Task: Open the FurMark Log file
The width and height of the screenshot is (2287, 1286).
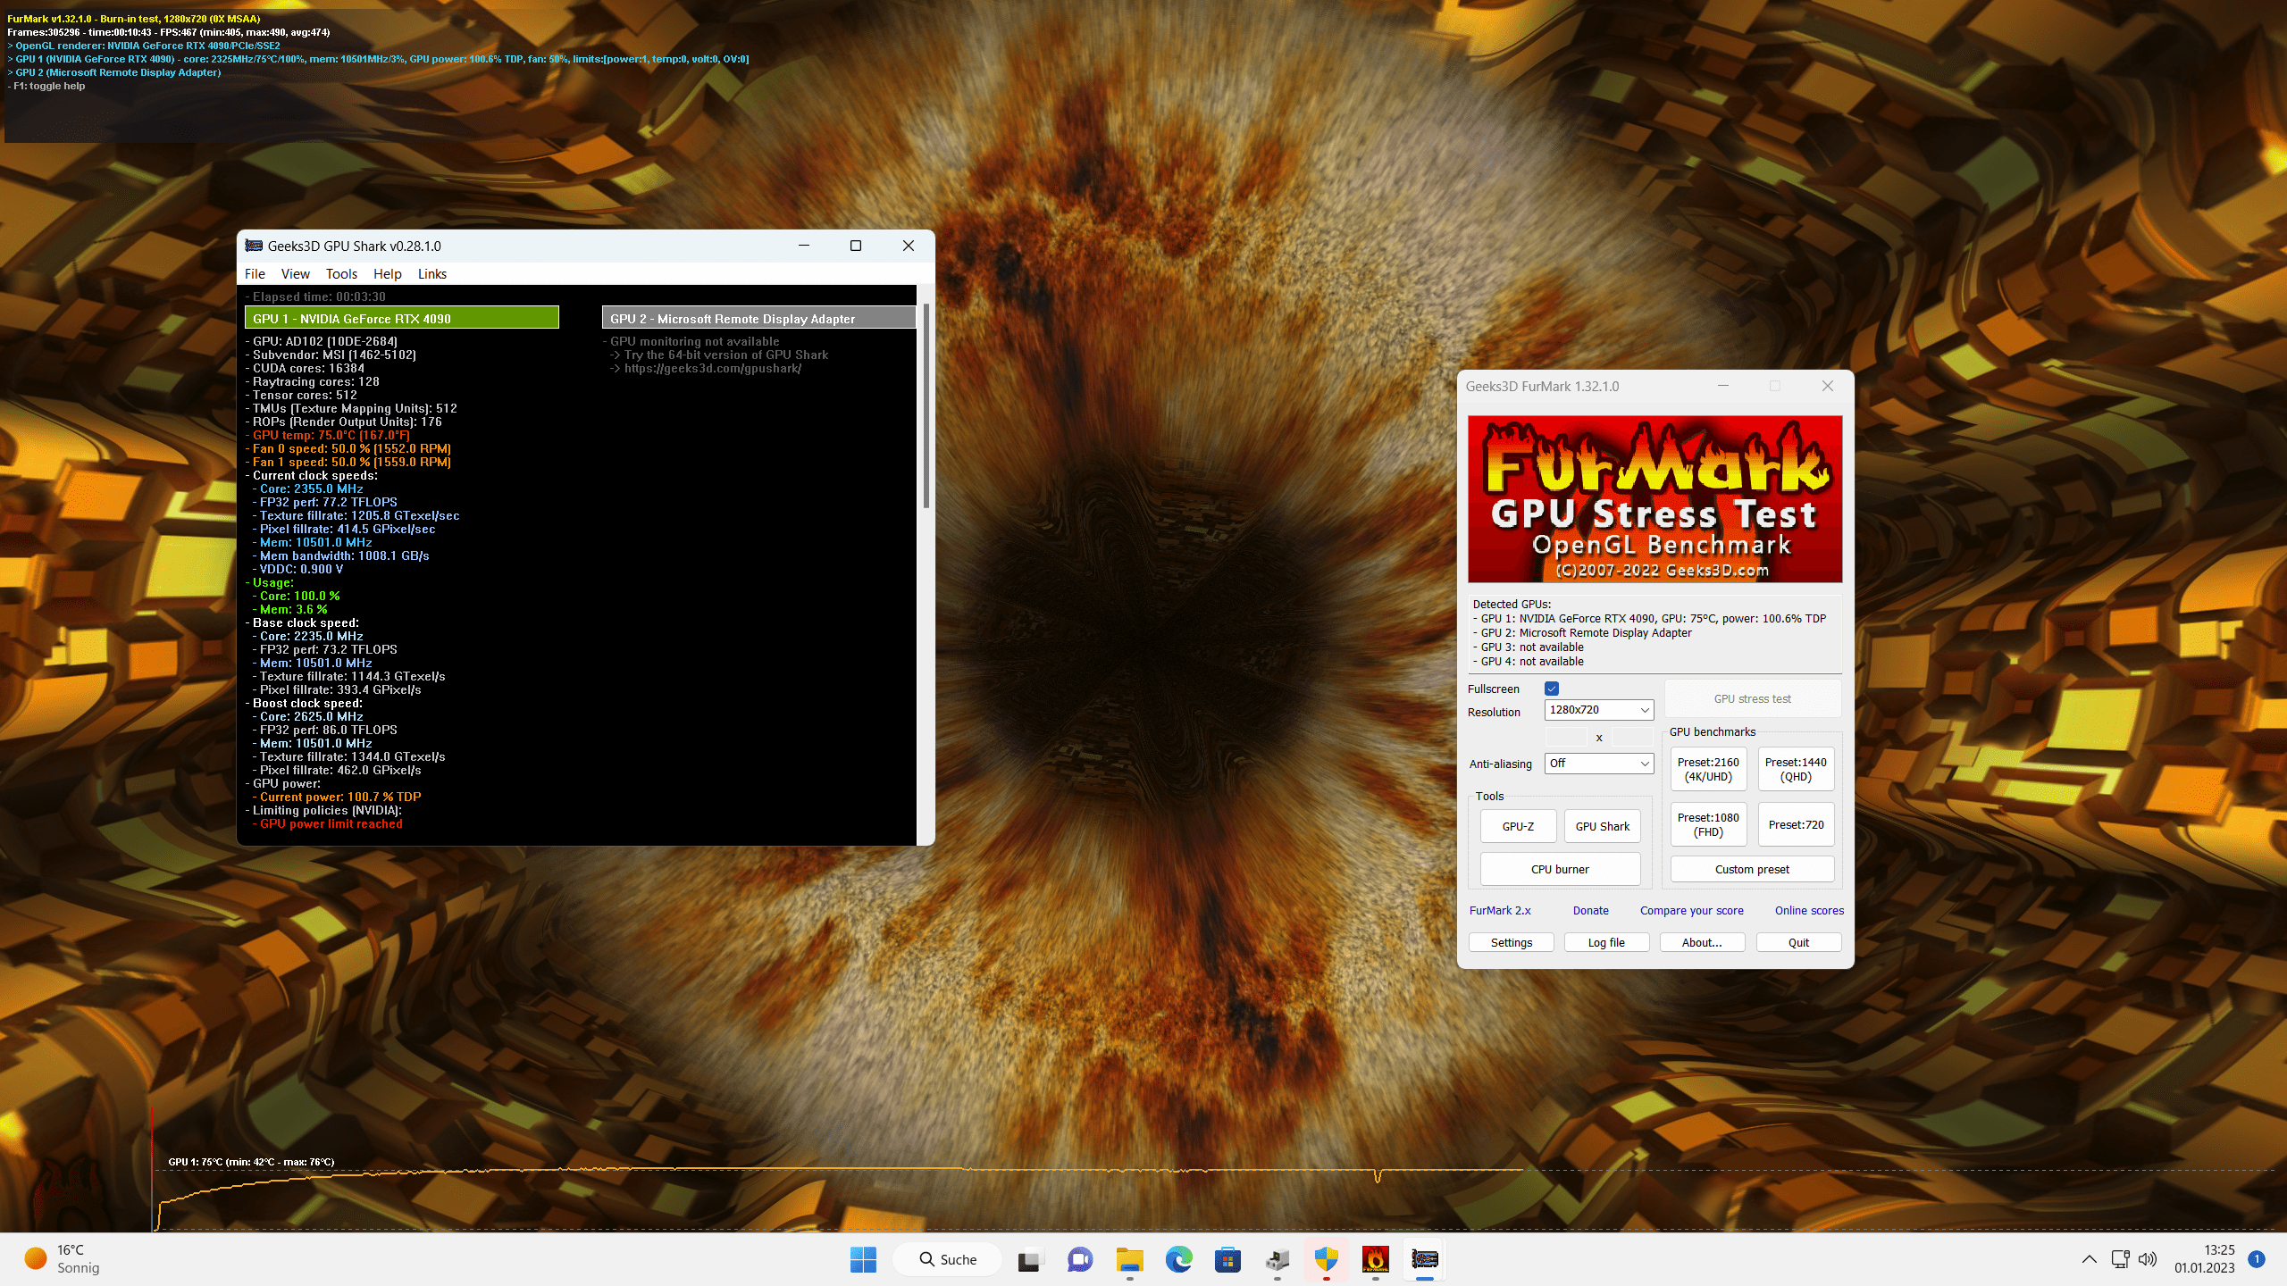Action: (x=1606, y=942)
